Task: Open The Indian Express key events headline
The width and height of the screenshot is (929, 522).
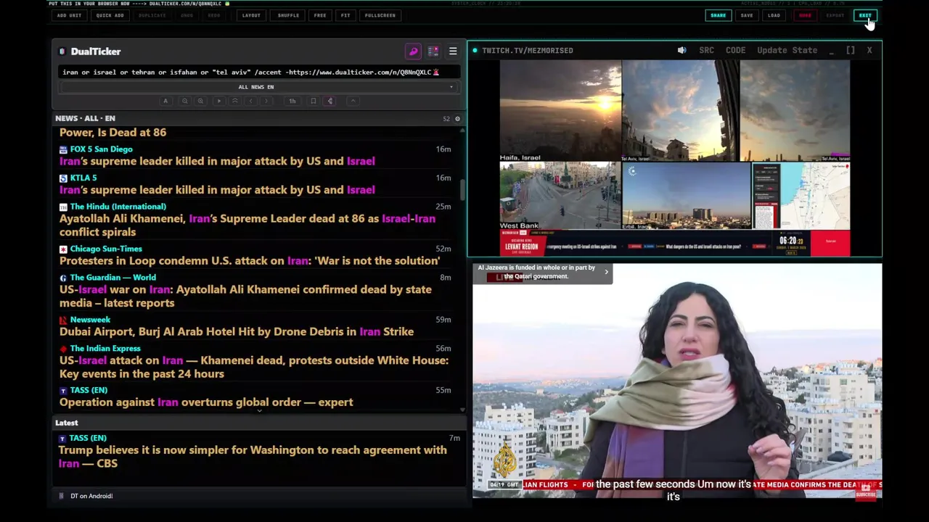Action: (x=254, y=367)
